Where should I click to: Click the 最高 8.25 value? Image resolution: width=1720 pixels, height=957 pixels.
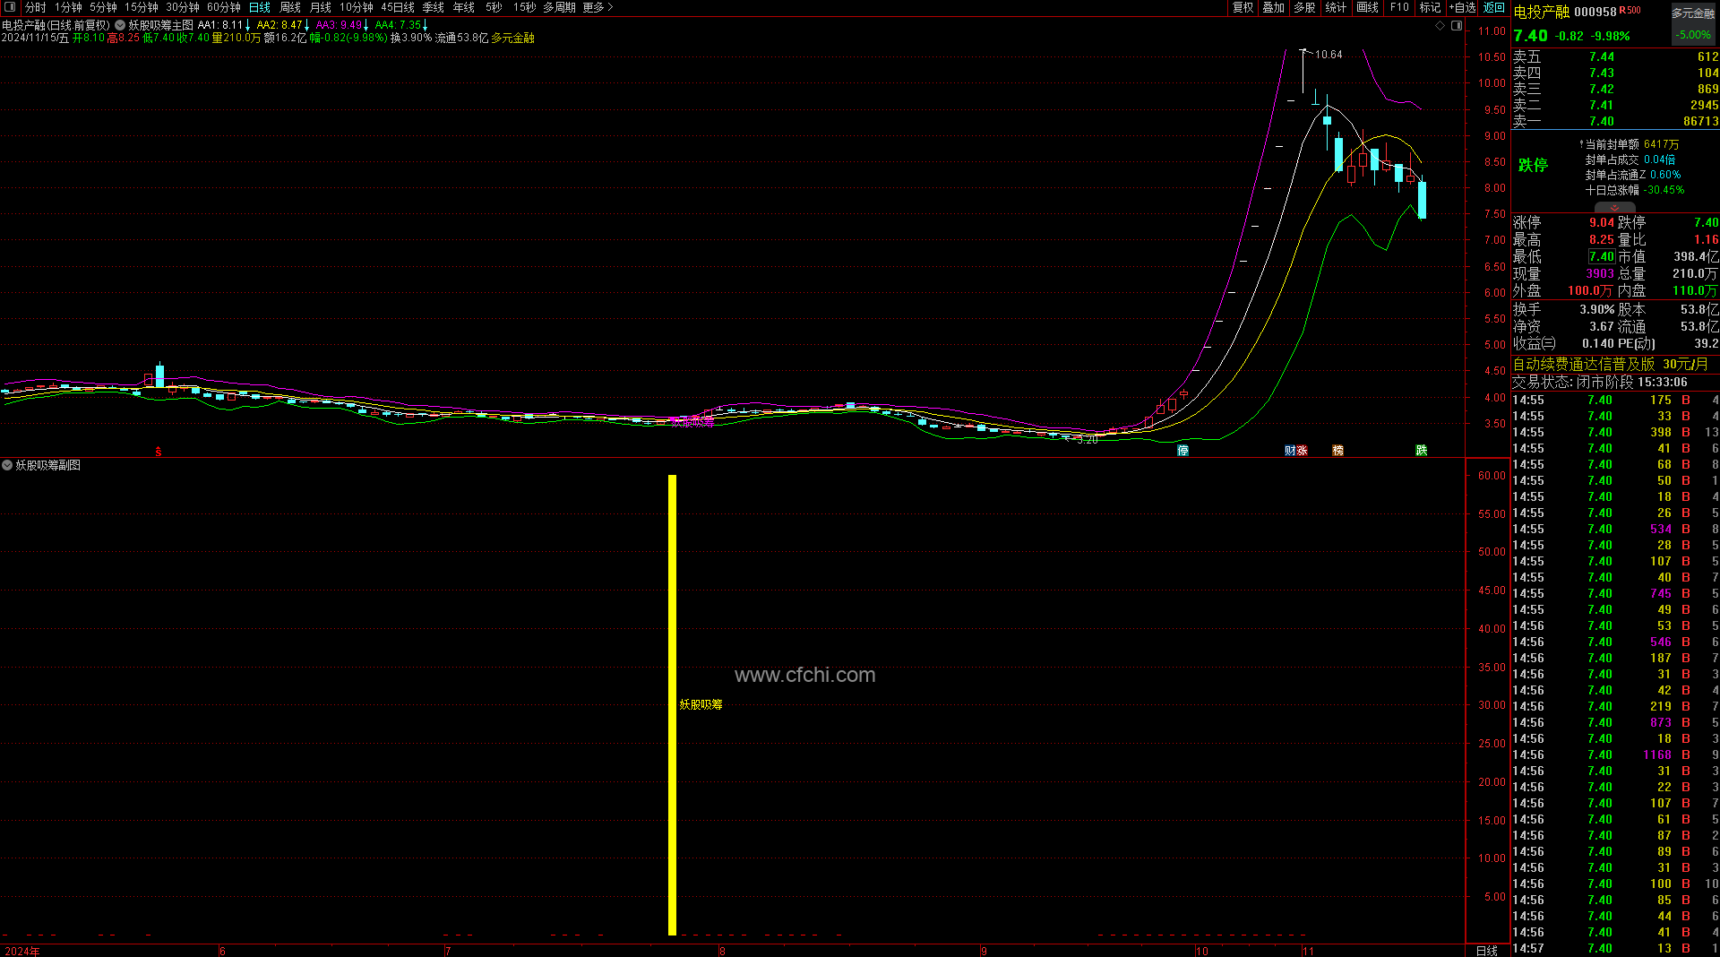(1602, 239)
